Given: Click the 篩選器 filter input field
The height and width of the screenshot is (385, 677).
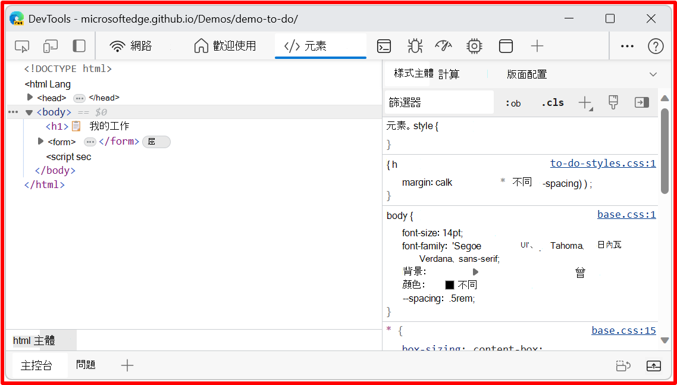Looking at the screenshot, I should point(439,102).
